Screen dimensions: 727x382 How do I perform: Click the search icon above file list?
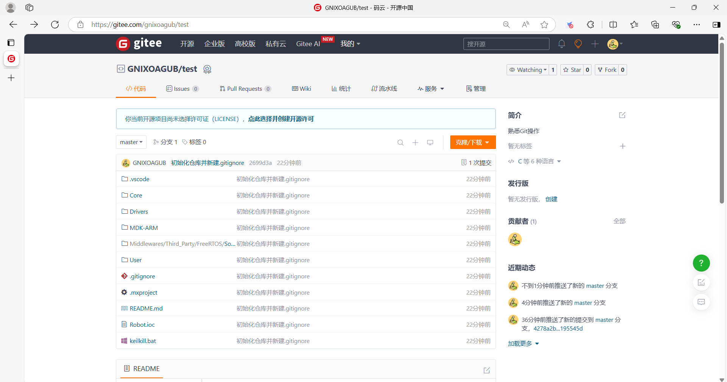pyautogui.click(x=400, y=143)
